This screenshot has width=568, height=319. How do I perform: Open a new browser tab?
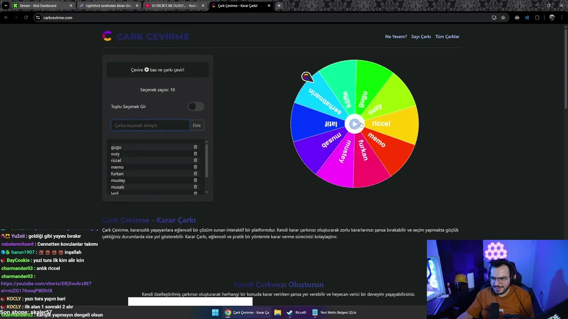(279, 6)
